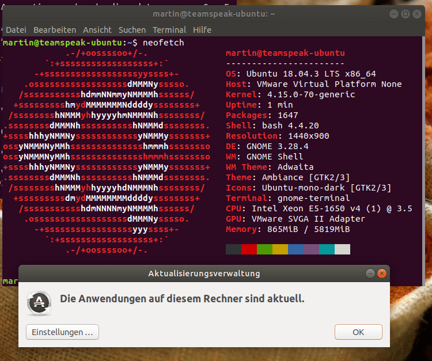This screenshot has height=361, width=432.
Task: Click the red martin@teamspeak-ubuntu header
Action: pos(285,53)
